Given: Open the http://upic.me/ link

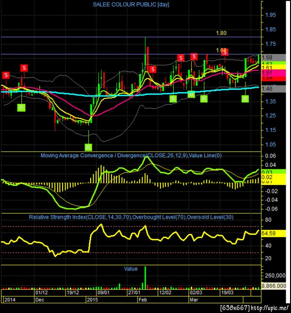Looking at the screenshot, I should 270,308.
